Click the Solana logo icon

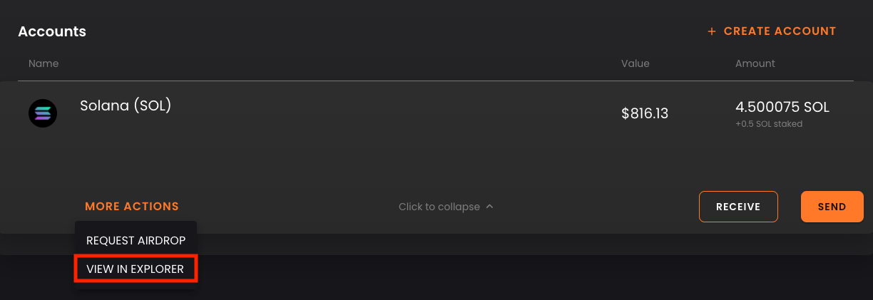pyautogui.click(x=43, y=113)
